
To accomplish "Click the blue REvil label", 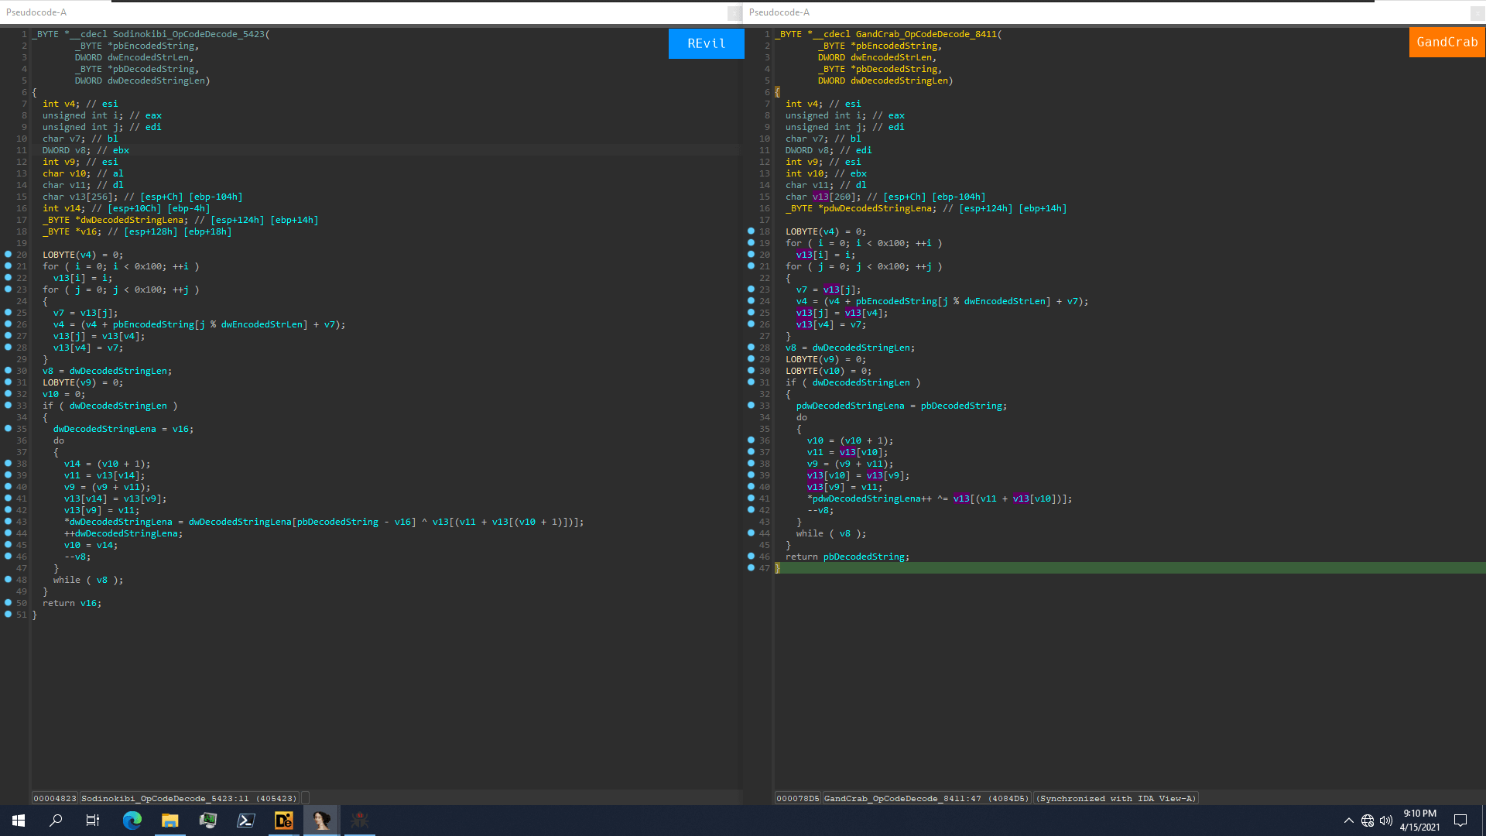I will point(706,43).
